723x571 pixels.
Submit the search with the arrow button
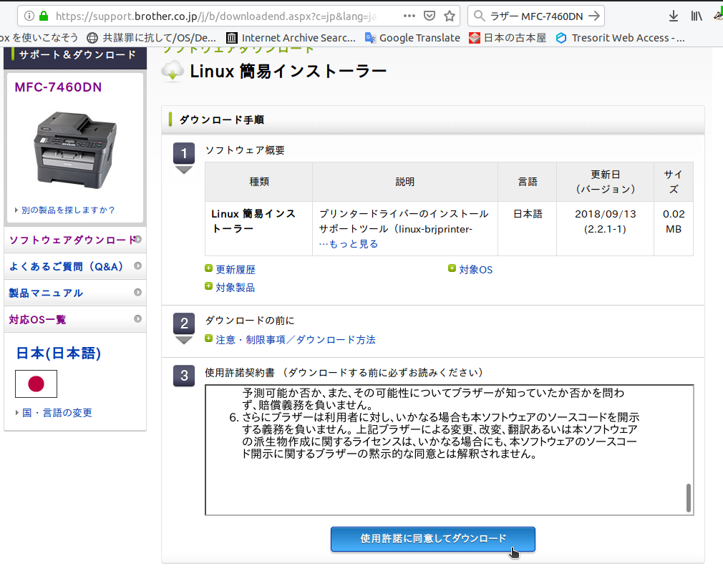[x=595, y=16]
